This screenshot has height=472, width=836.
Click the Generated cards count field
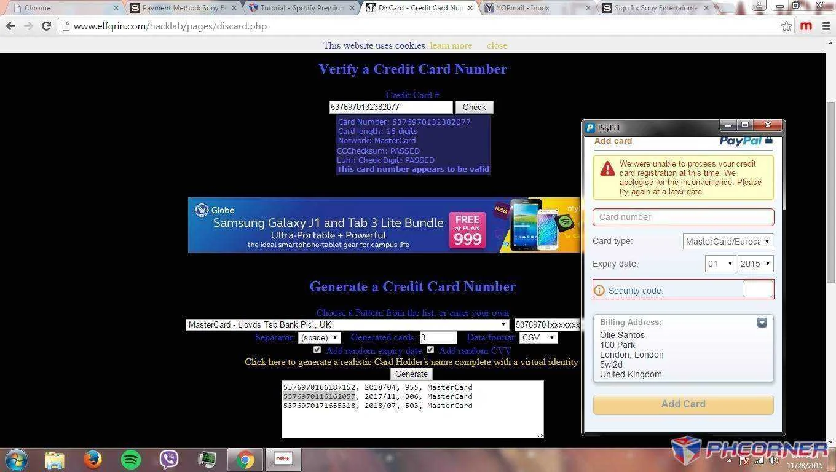(438, 337)
